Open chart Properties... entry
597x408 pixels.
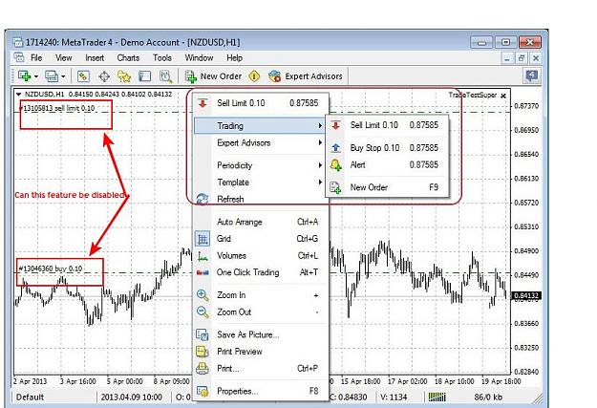tap(261, 391)
